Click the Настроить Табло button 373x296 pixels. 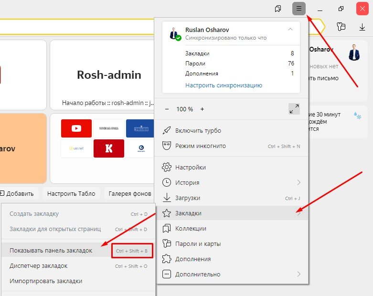coord(71,193)
